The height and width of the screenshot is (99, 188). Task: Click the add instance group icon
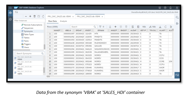point(39,16)
